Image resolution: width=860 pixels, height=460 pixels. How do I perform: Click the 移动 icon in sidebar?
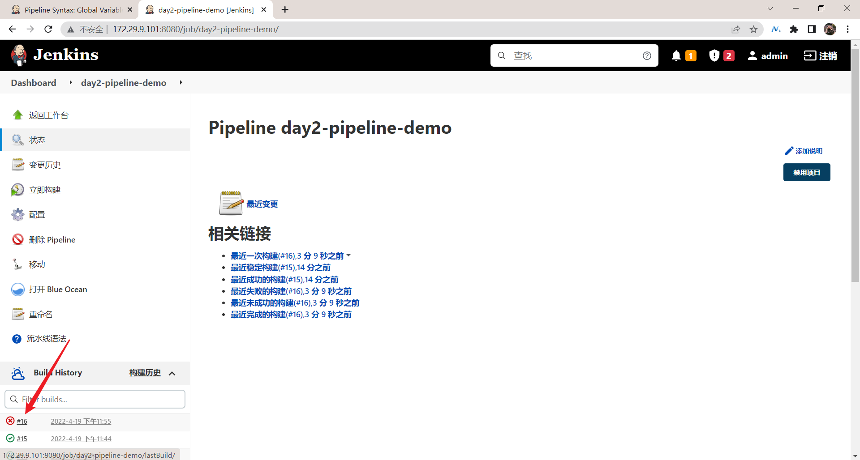[18, 264]
